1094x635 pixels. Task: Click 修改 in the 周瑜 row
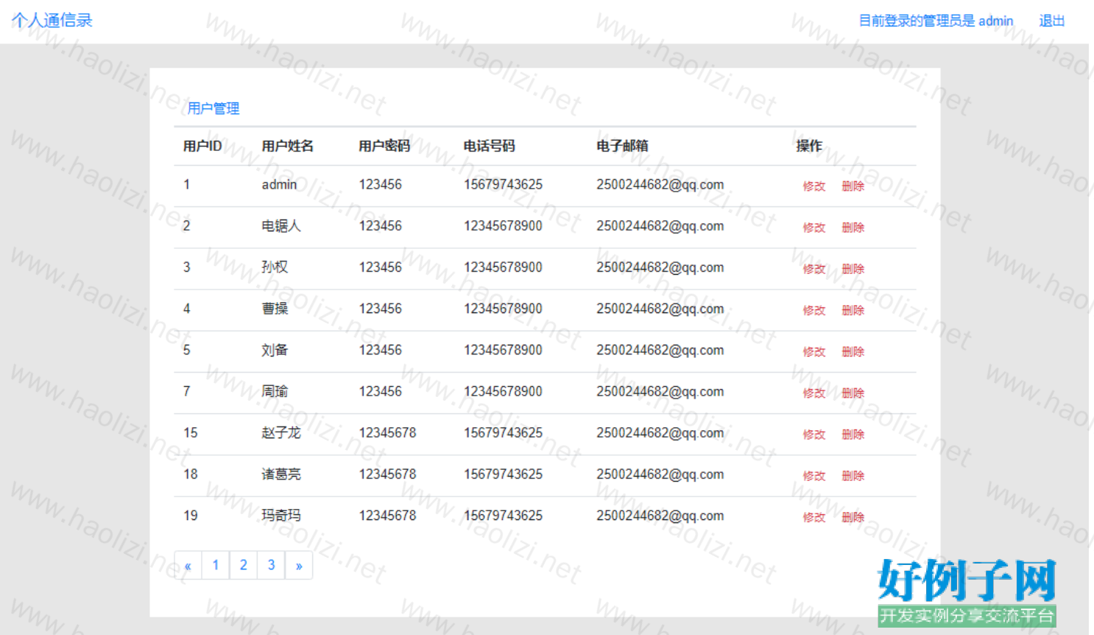point(814,393)
